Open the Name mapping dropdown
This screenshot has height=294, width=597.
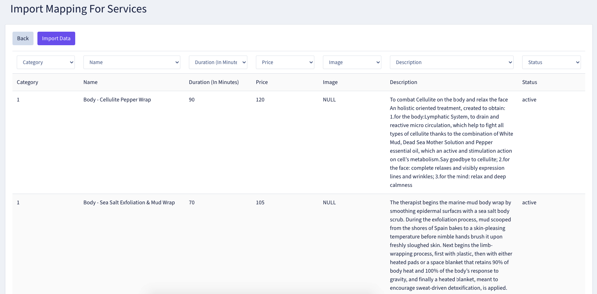[x=132, y=62]
